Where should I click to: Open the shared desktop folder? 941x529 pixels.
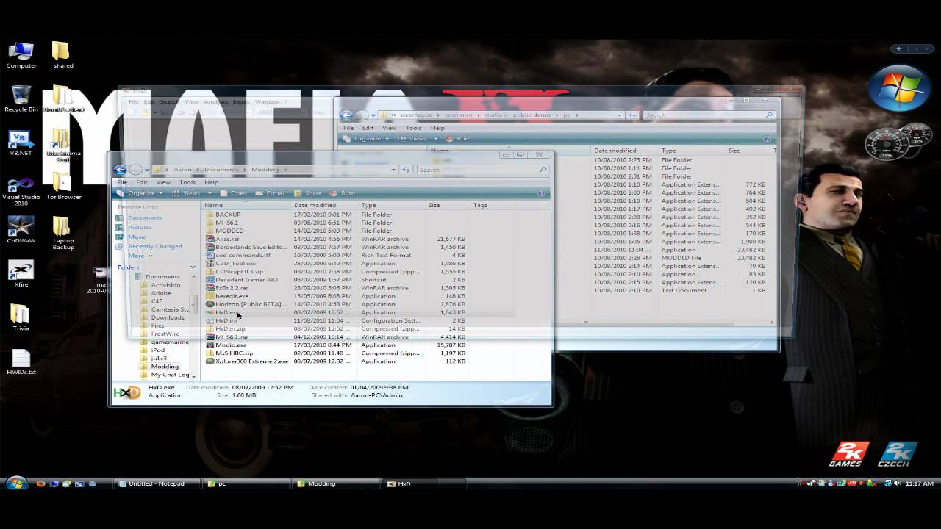(63, 56)
